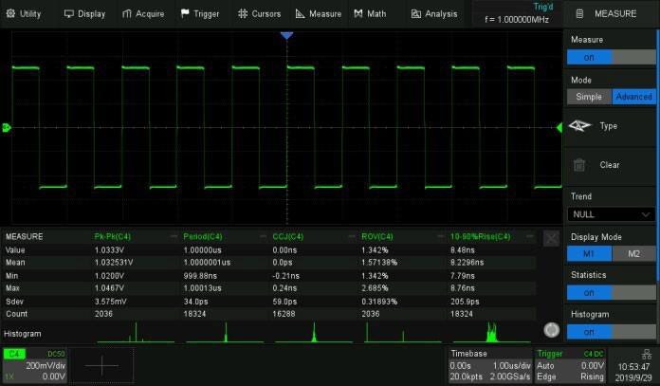Viewport: 660px width, 386px height.
Task: Open the Display menu
Action: pos(84,14)
